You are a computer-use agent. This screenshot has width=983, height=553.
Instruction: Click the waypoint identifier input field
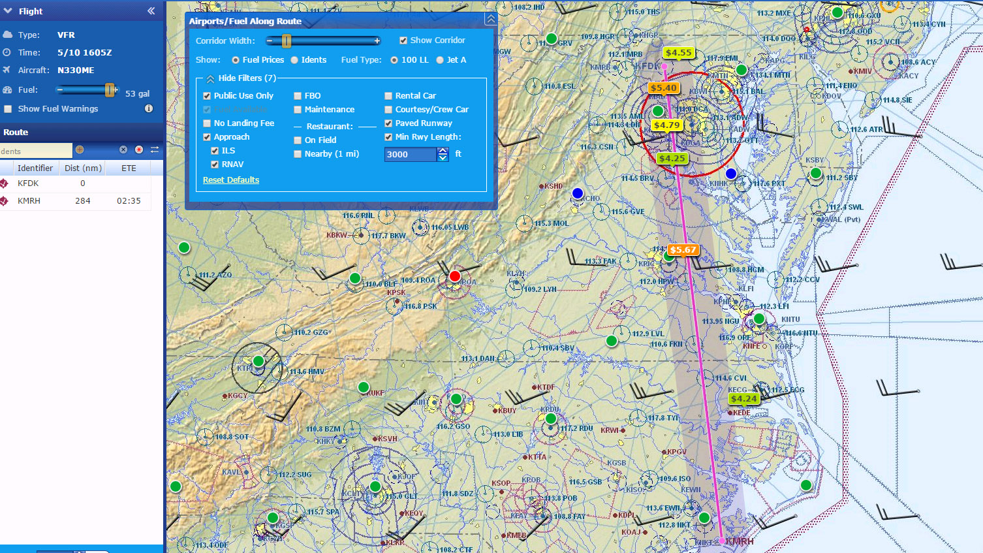pos(36,150)
